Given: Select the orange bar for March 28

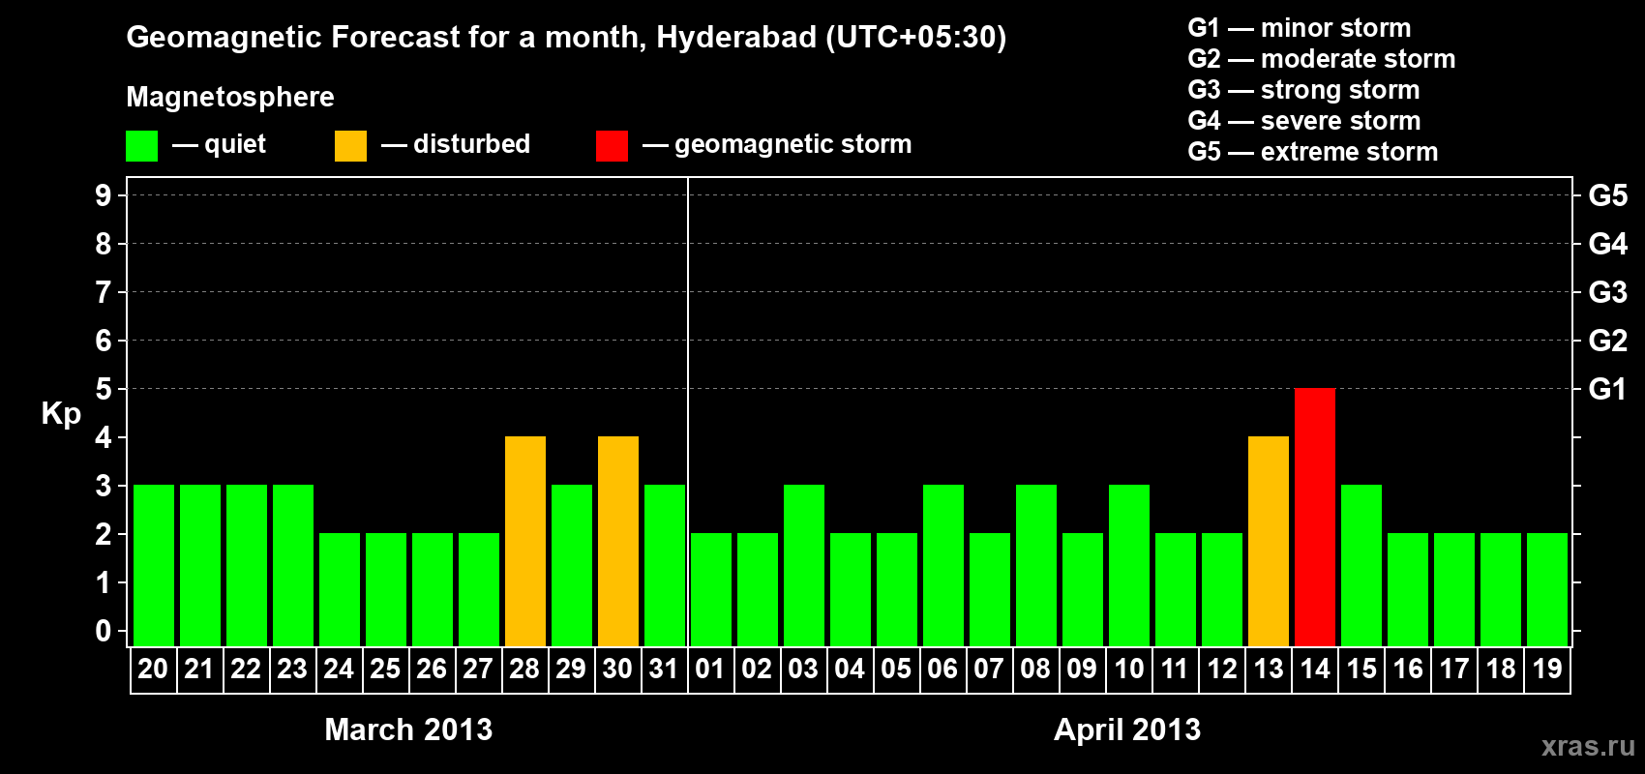Looking at the screenshot, I should click(x=525, y=541).
